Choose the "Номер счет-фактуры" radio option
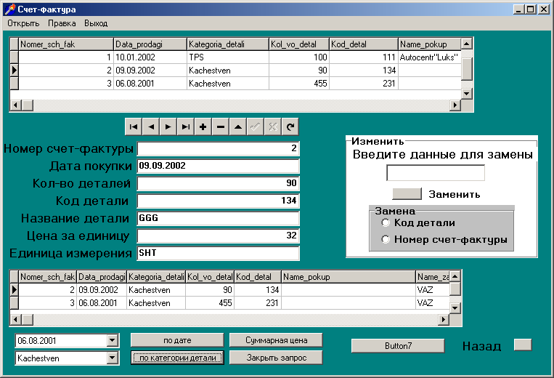 386,239
